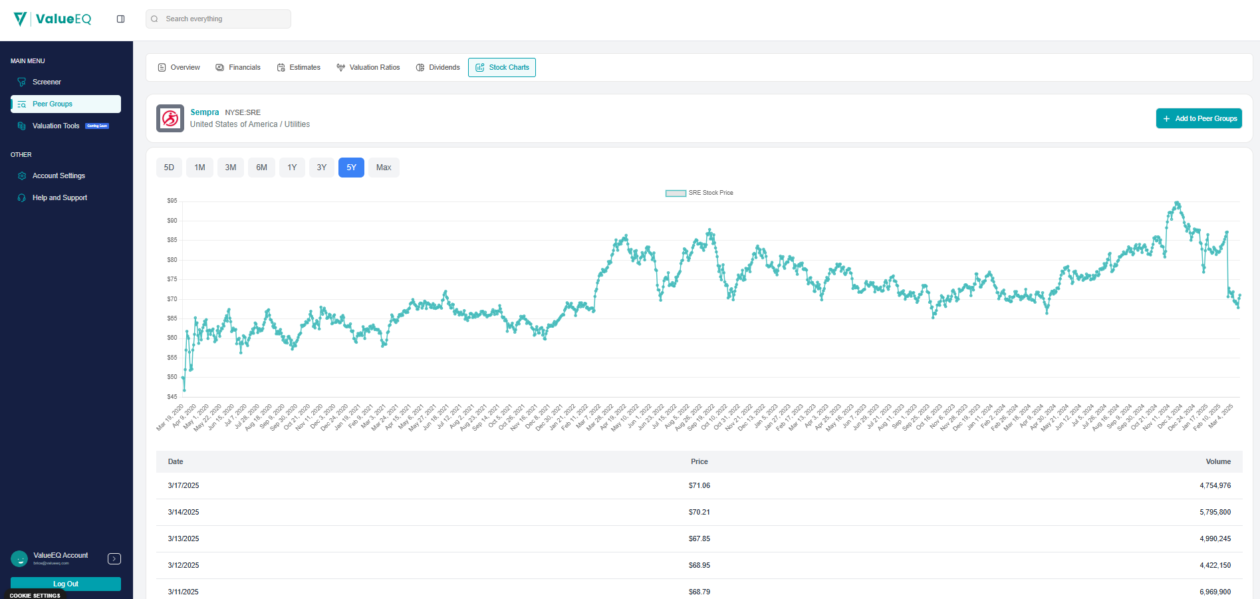Select the 3/17/2025 date cell

pos(184,485)
